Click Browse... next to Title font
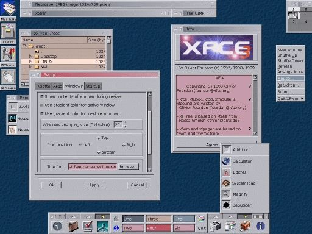The width and height of the screenshot is (312, 234). click(x=129, y=167)
